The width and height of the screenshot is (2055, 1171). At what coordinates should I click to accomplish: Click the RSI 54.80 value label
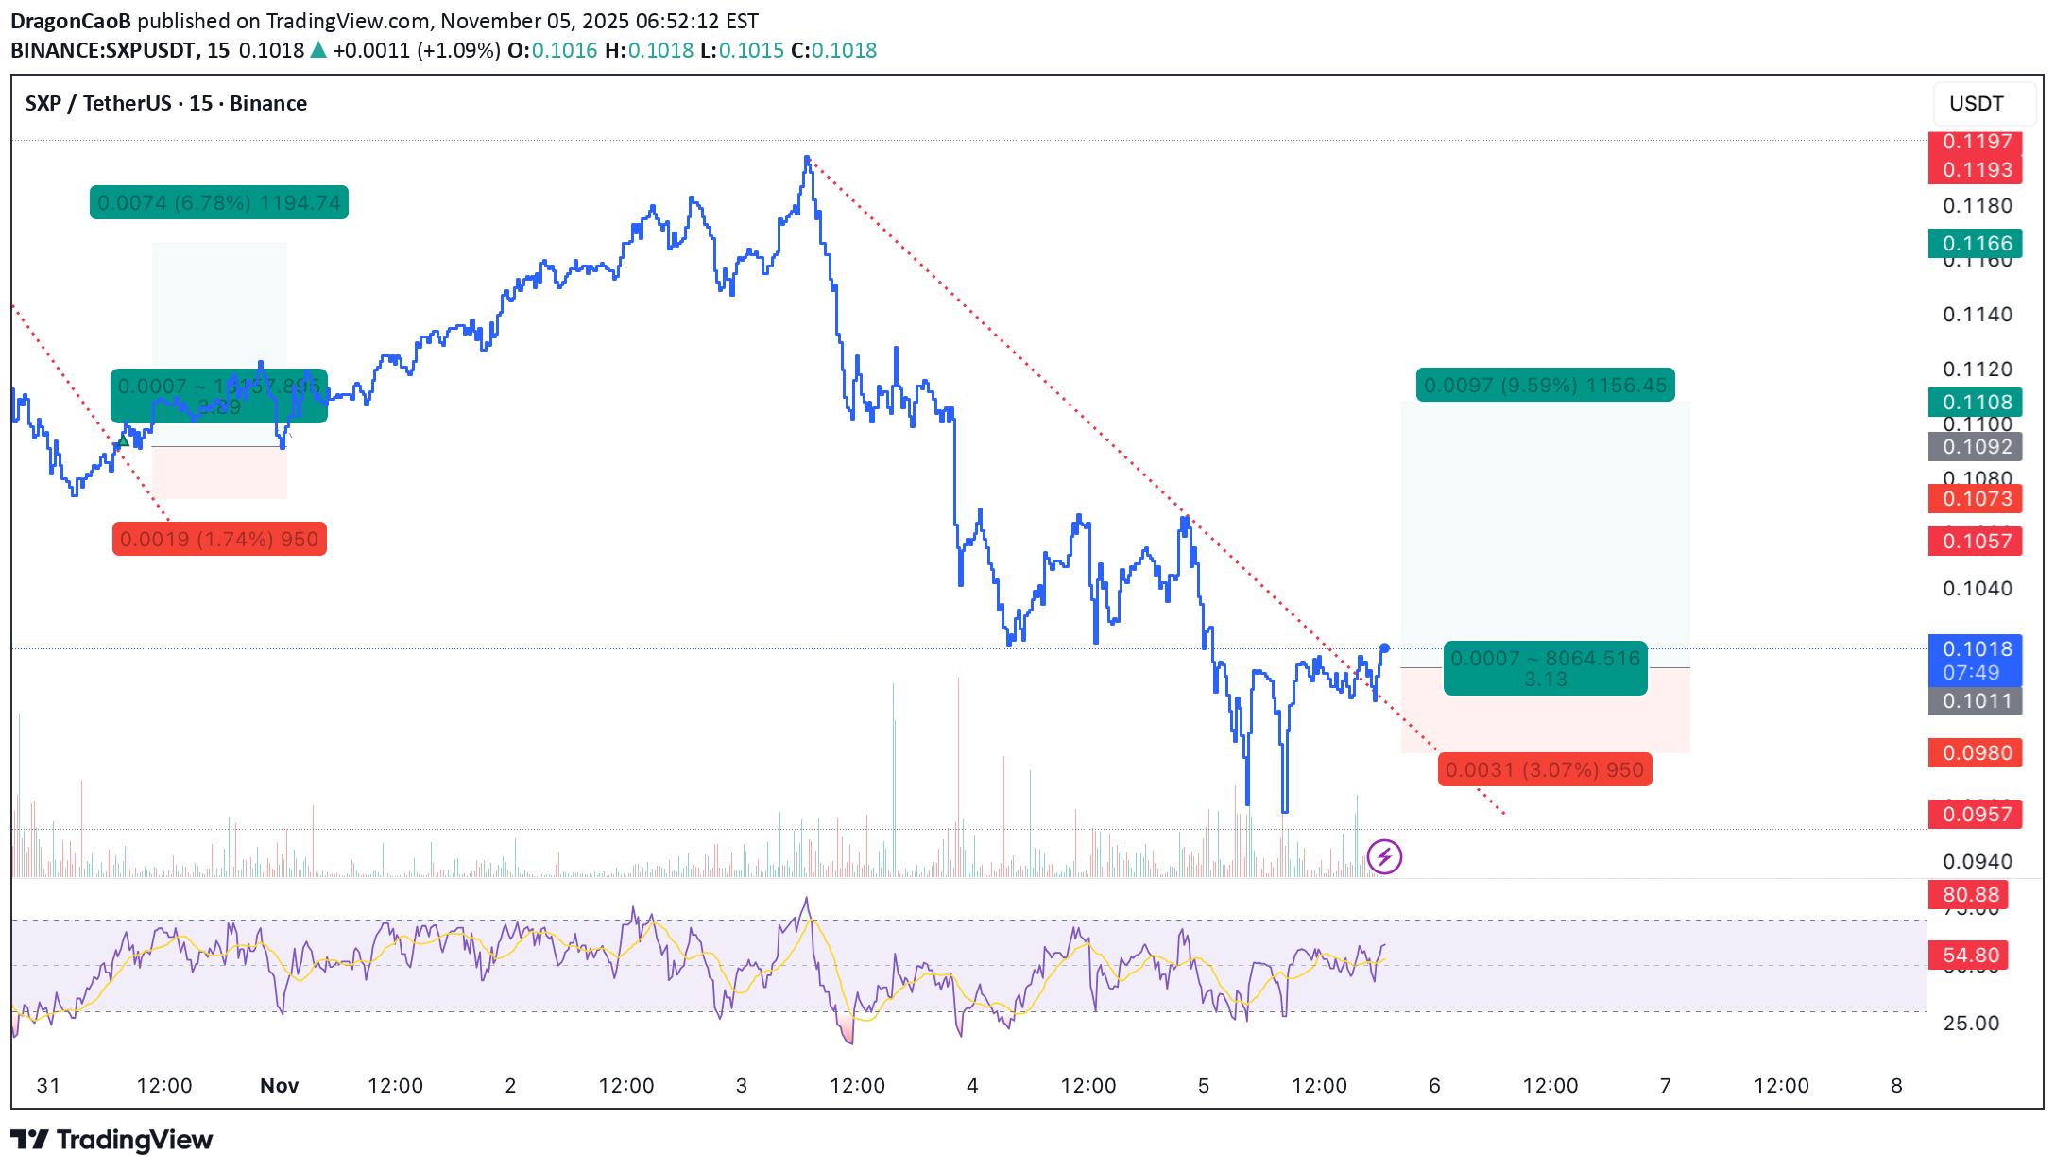point(1970,955)
